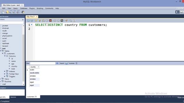The image size is (184, 103).
Task: Run Explain on the current statement
Action: pos(43,21)
